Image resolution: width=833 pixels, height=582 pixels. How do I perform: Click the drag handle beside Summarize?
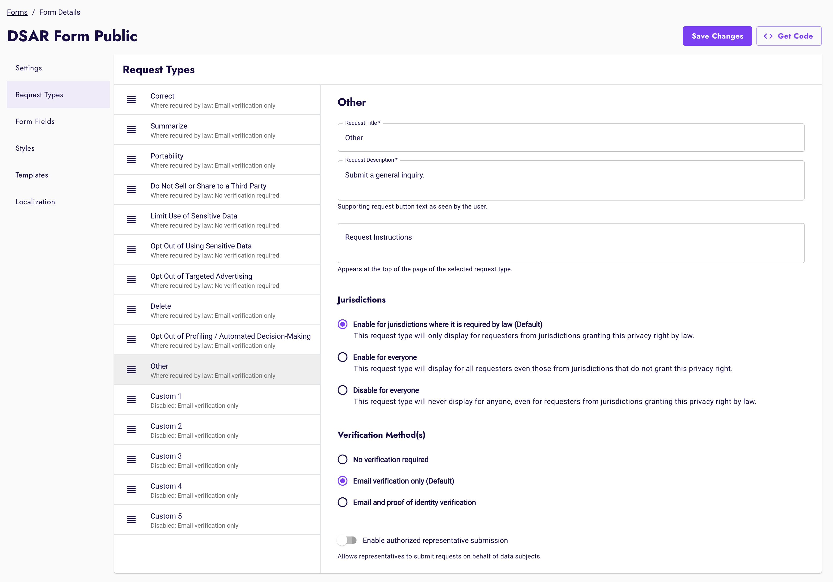coord(131,130)
